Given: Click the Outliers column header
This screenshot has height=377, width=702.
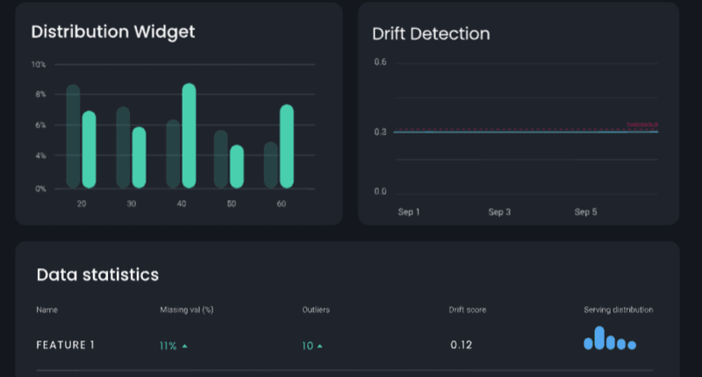Looking at the screenshot, I should tap(316, 310).
